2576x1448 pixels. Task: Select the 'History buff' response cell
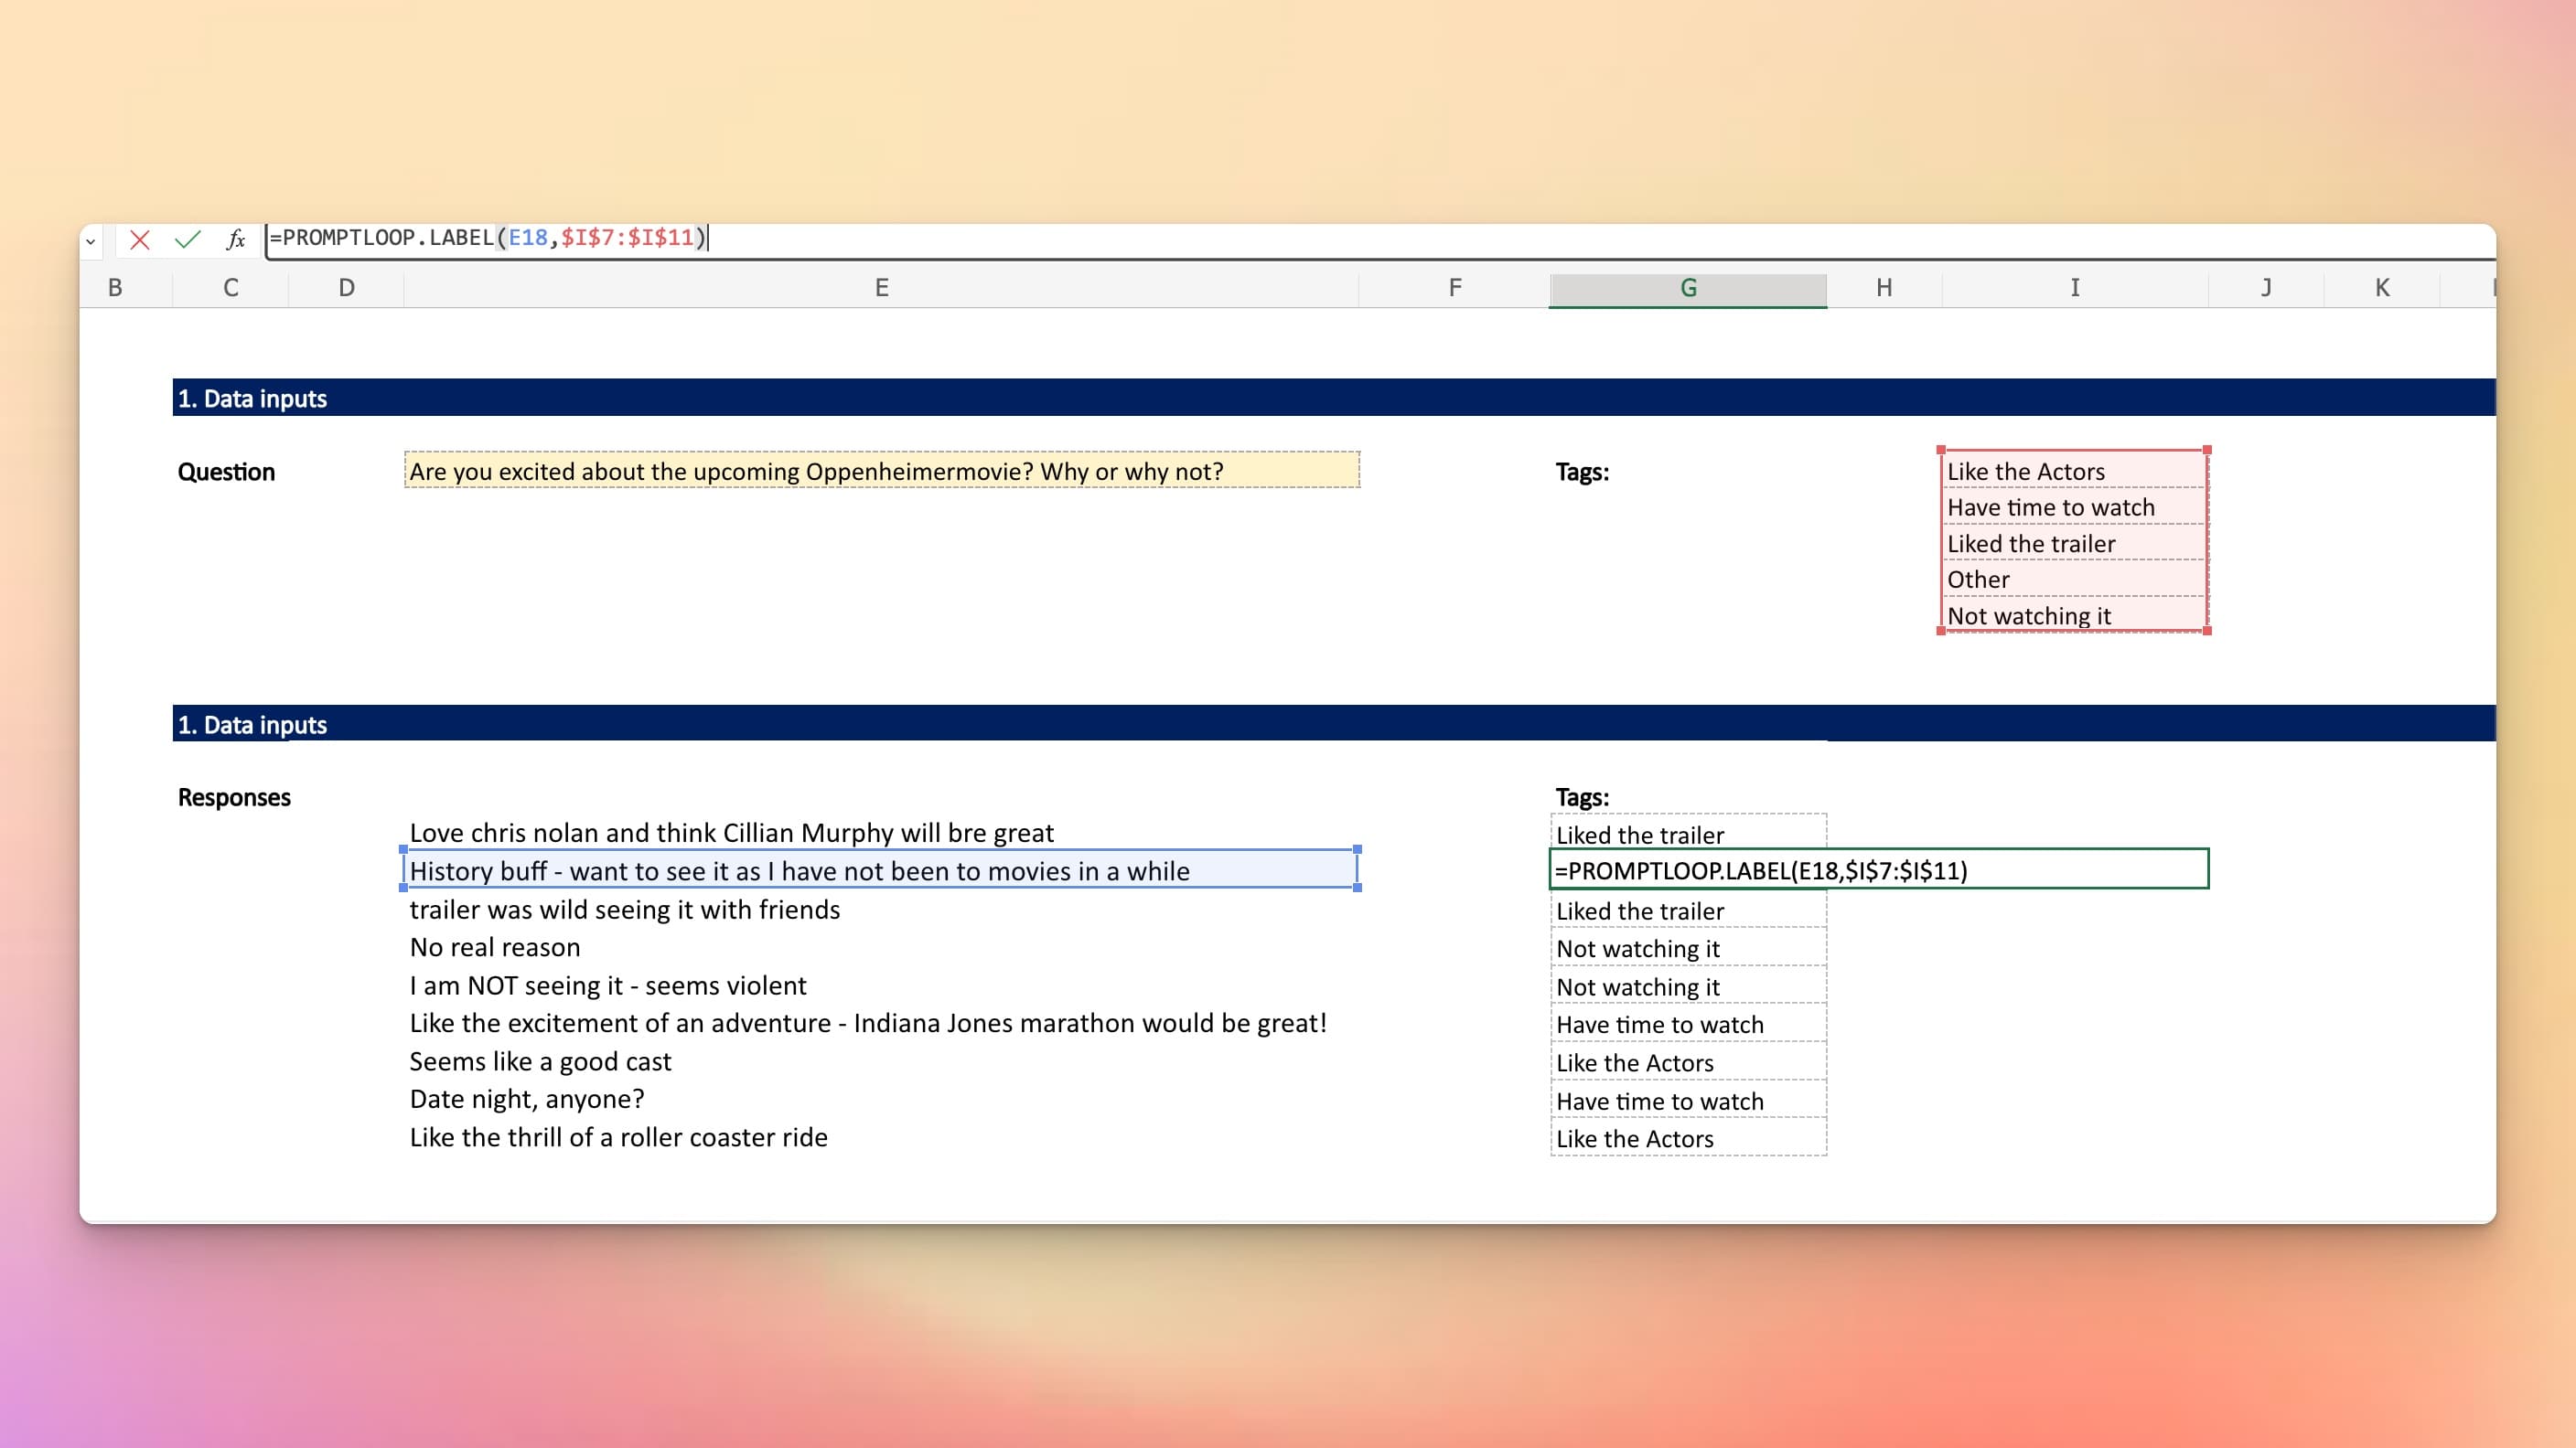[881, 870]
